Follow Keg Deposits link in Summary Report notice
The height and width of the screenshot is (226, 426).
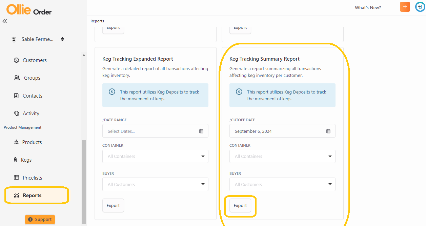(297, 92)
